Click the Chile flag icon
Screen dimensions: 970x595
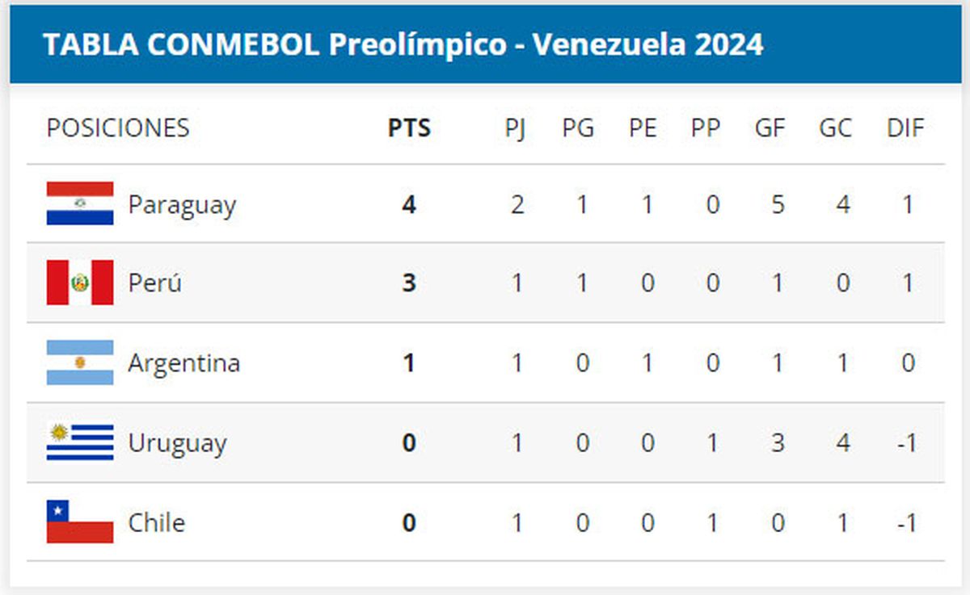[x=80, y=522]
